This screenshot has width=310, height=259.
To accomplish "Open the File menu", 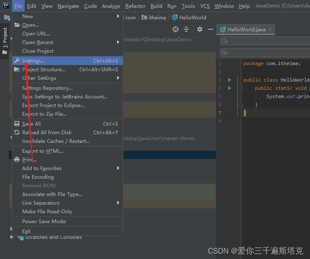I will click(x=18, y=6).
